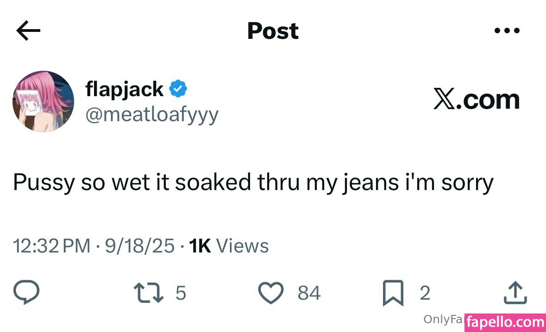Repost using the arrows icon
Image resolution: width=546 pixels, height=332 pixels.
(x=148, y=293)
